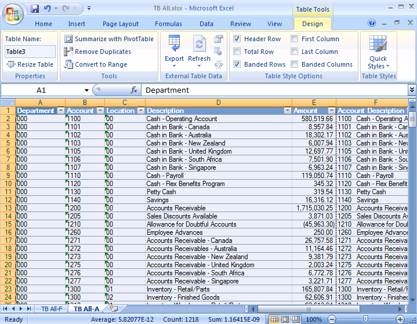Enable the Banded Columns checkbox
Image resolution: width=417 pixels, height=324 pixels.
[294, 64]
